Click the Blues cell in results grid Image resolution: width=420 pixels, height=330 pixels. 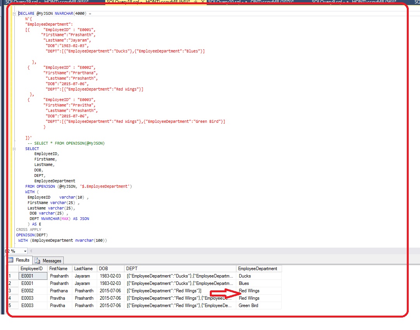[258, 283]
